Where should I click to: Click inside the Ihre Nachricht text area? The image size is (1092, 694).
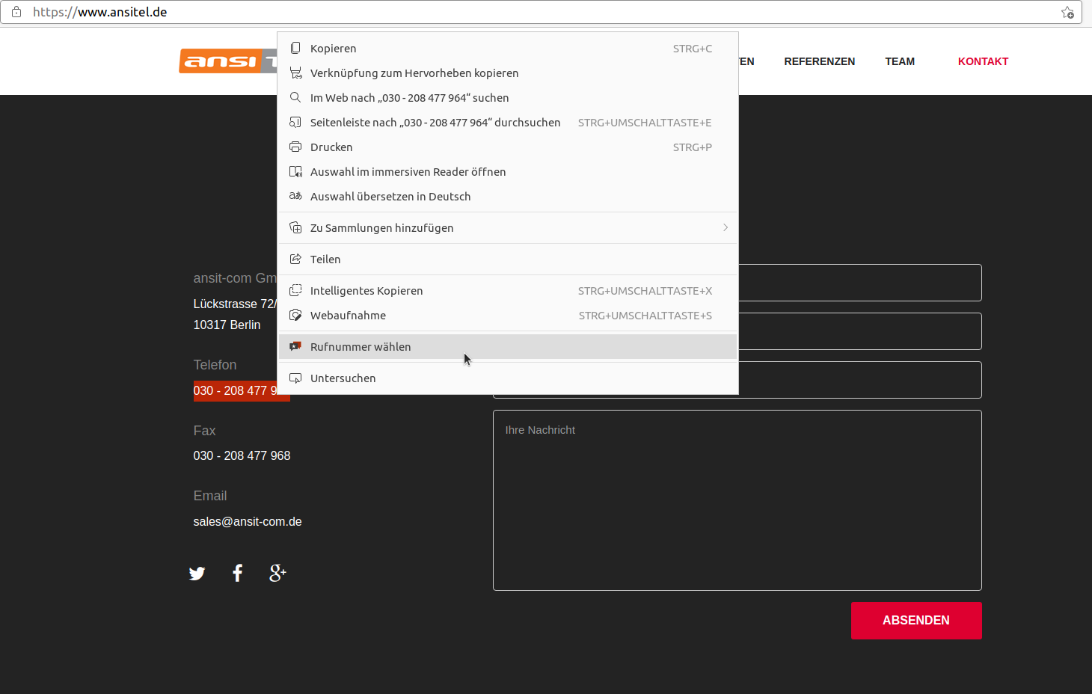(737, 500)
